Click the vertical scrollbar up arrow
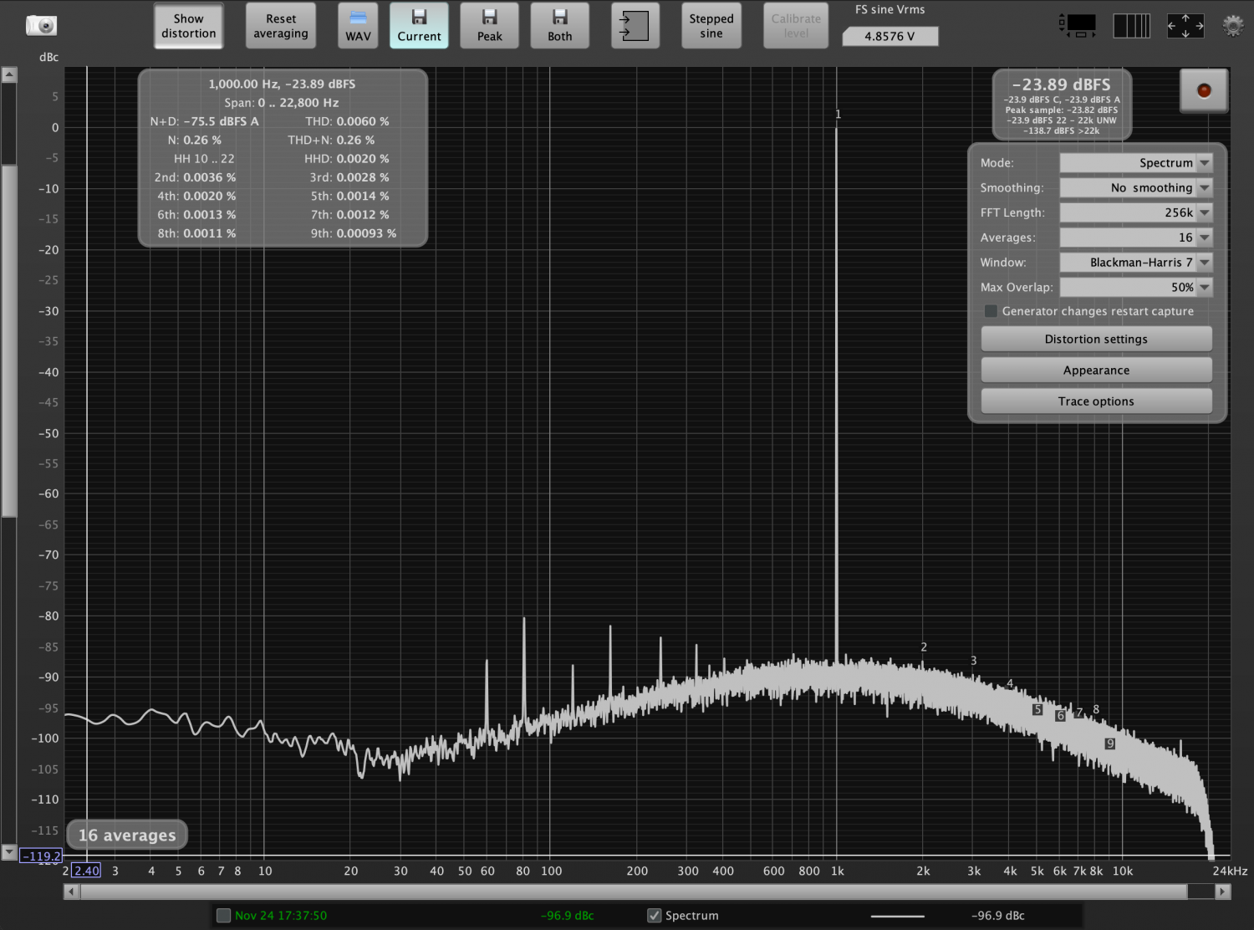1254x930 pixels. coord(9,74)
